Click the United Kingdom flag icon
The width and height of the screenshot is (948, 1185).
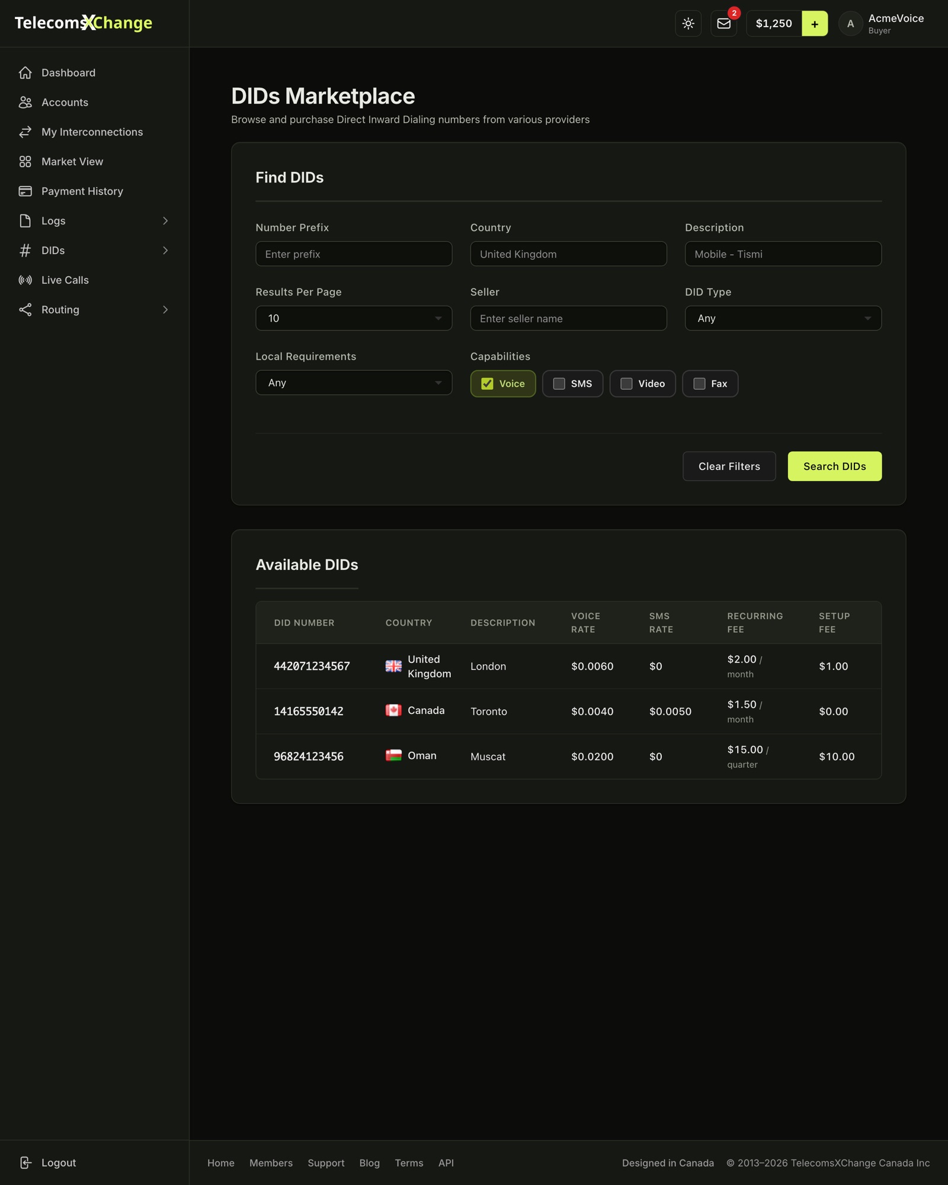click(x=393, y=666)
